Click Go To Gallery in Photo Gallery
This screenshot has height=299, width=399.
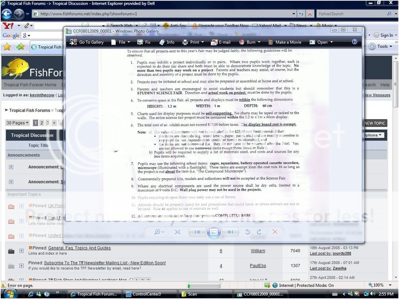[x=87, y=42]
